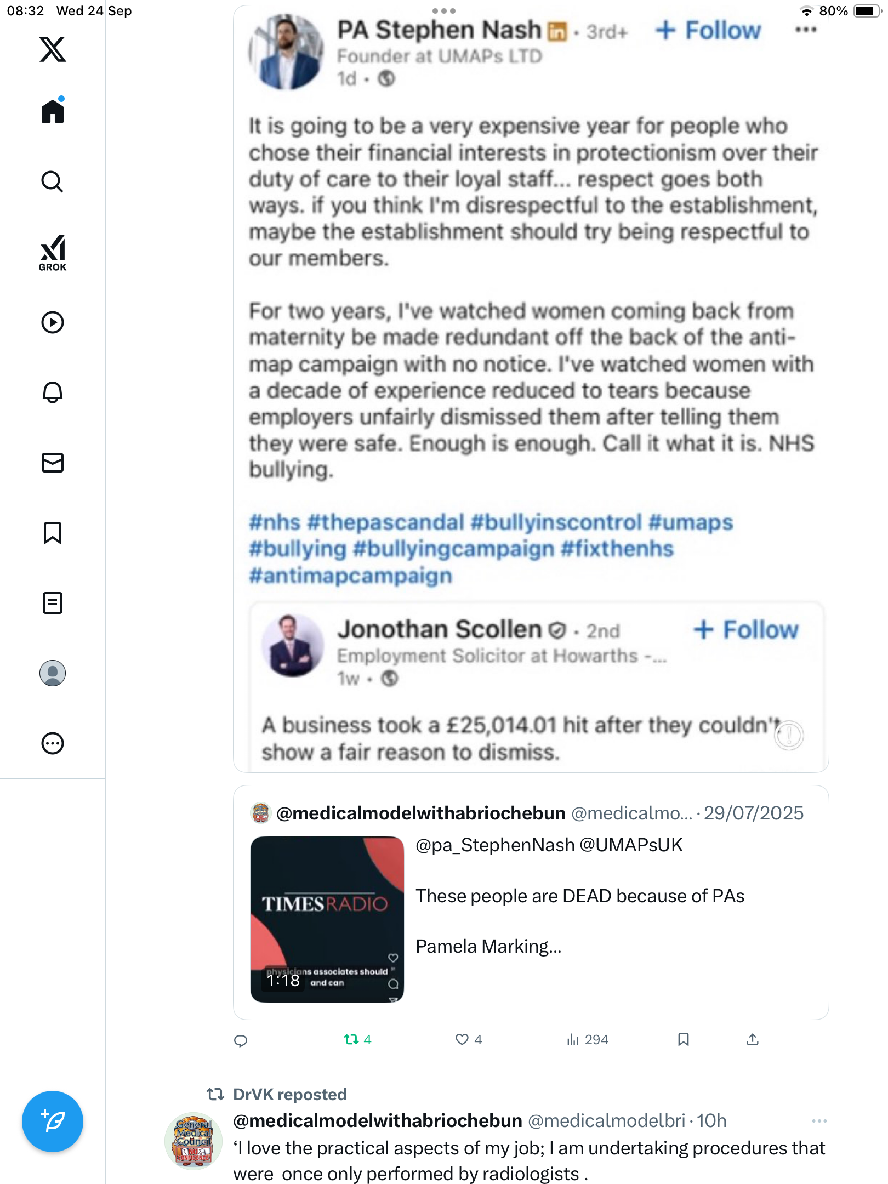
Task: Go to the Home timeline
Action: (x=53, y=111)
